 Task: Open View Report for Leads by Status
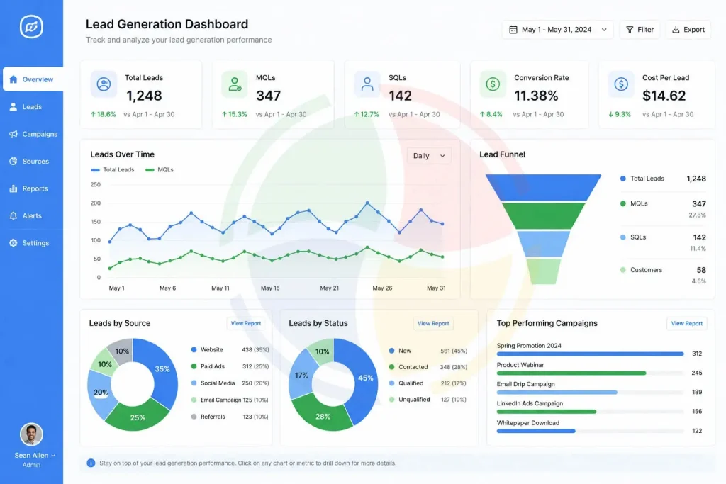point(433,323)
